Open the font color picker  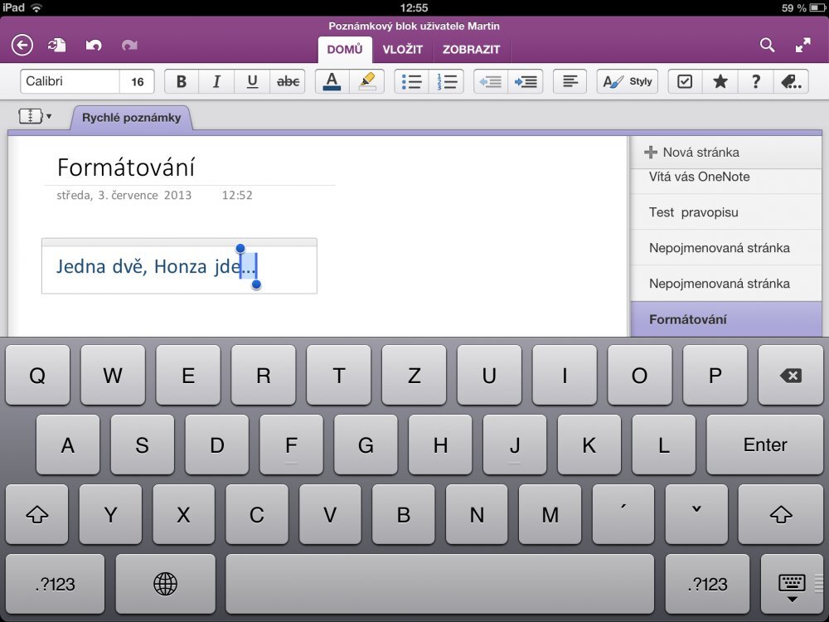pyautogui.click(x=331, y=80)
